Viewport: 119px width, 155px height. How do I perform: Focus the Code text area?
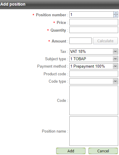(94, 100)
